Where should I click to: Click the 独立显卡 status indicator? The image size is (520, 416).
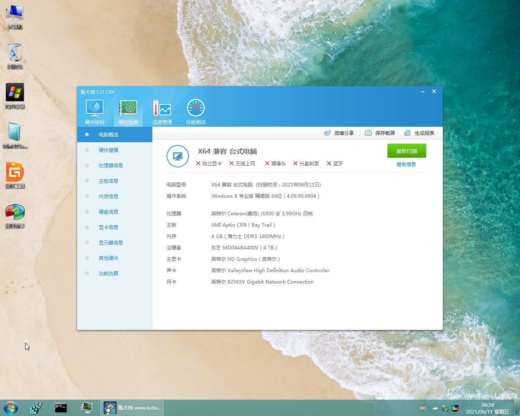click(x=209, y=163)
